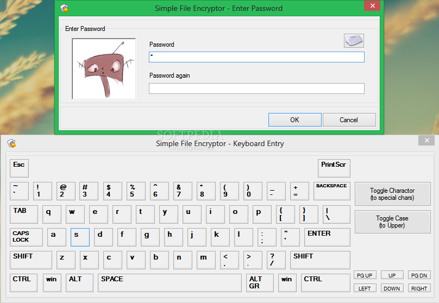This screenshot has height=303, width=439.
Task: Click the left win key
Action: point(52,283)
